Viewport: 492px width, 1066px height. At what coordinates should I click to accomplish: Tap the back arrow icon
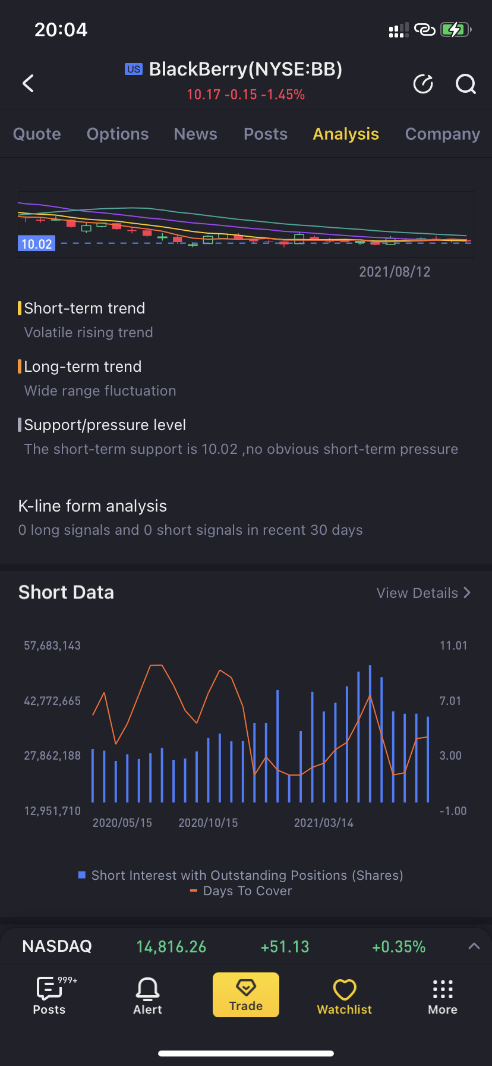28,83
